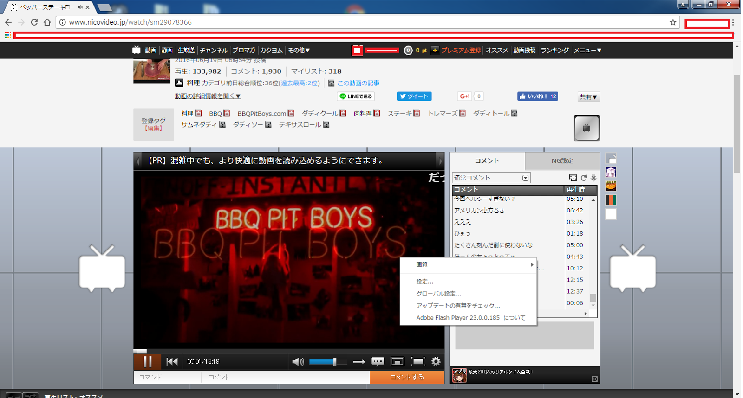Click the X icon above comment list
This screenshot has width=743, height=398.
pos(593,178)
